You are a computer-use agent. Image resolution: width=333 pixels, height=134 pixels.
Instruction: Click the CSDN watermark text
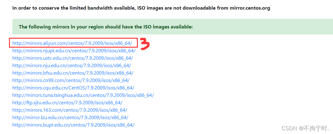pyautogui.click(x=289, y=128)
